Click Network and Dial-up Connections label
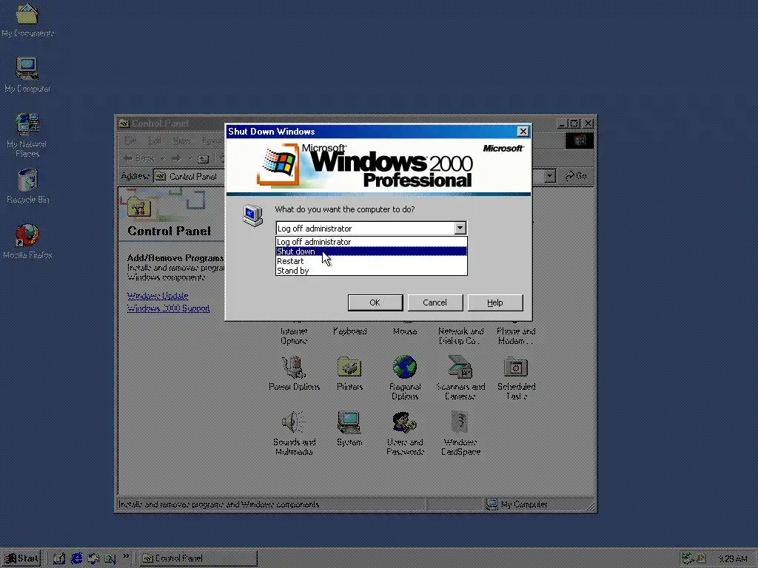This screenshot has width=758, height=568. [x=460, y=336]
